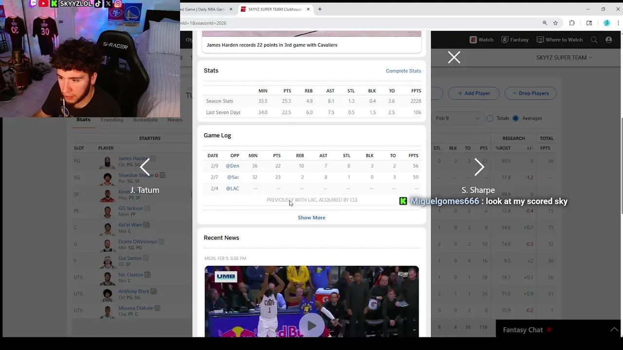
Task: Open the @LAC opponent link
Action: coord(233,189)
